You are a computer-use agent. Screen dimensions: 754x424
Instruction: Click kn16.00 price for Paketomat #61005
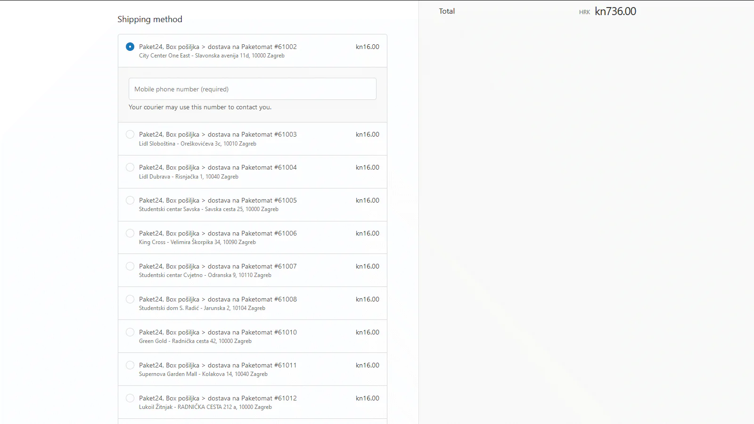tap(368, 200)
